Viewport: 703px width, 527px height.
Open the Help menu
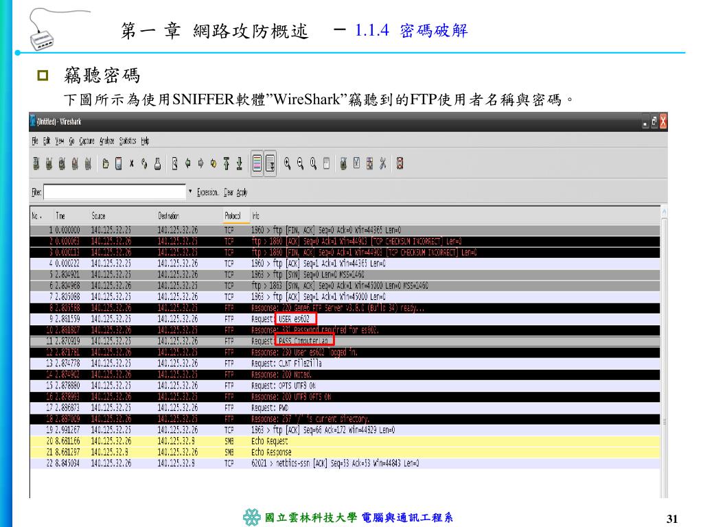(x=145, y=141)
